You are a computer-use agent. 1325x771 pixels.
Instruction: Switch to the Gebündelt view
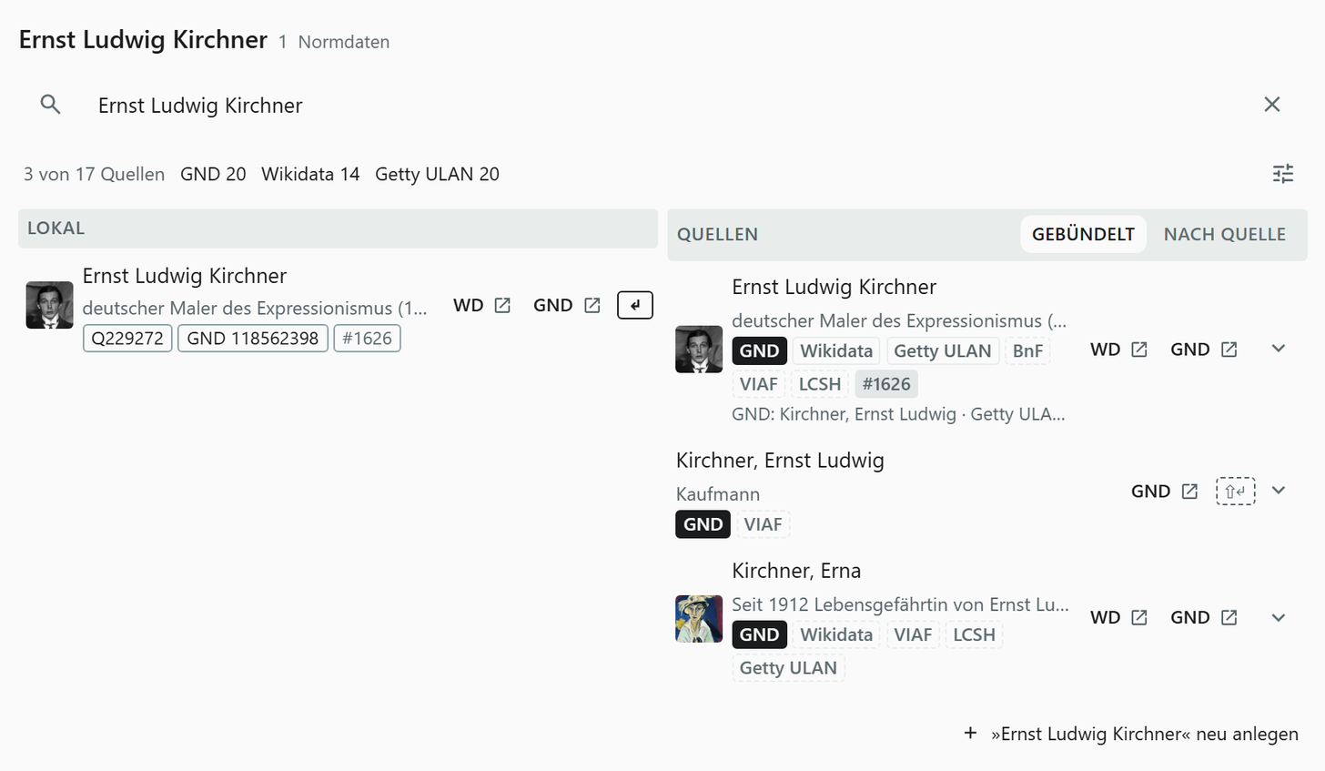tap(1083, 234)
